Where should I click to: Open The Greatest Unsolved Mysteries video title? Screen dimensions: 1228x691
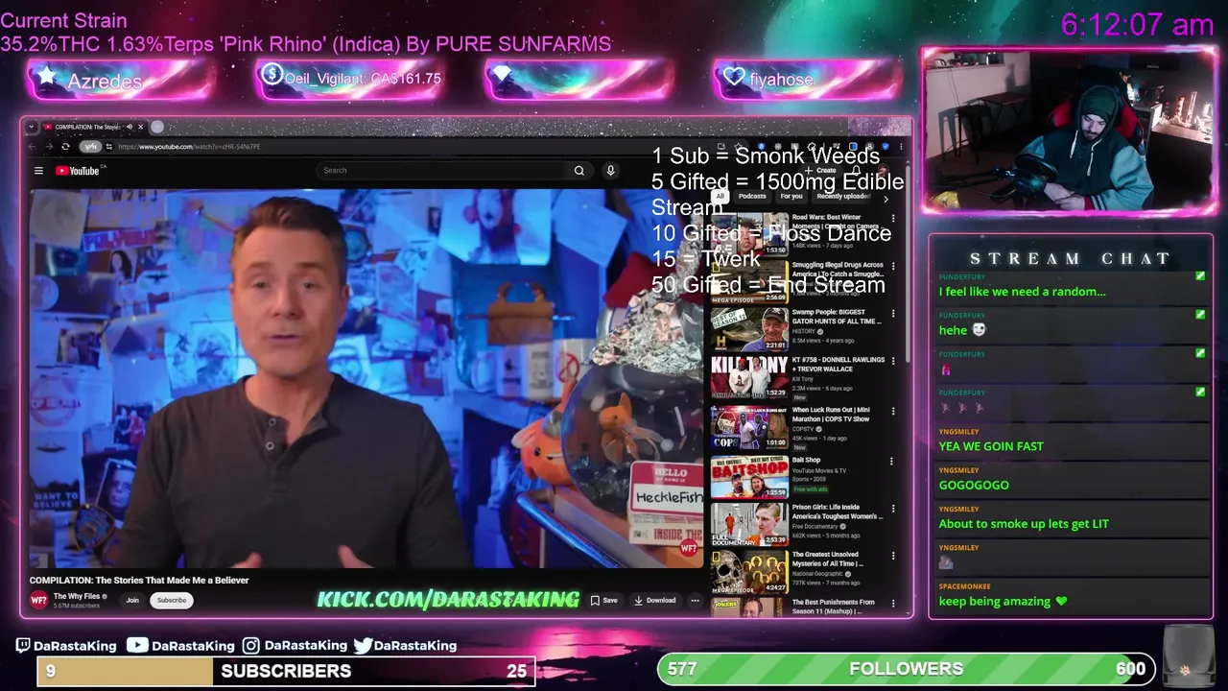pos(828,559)
